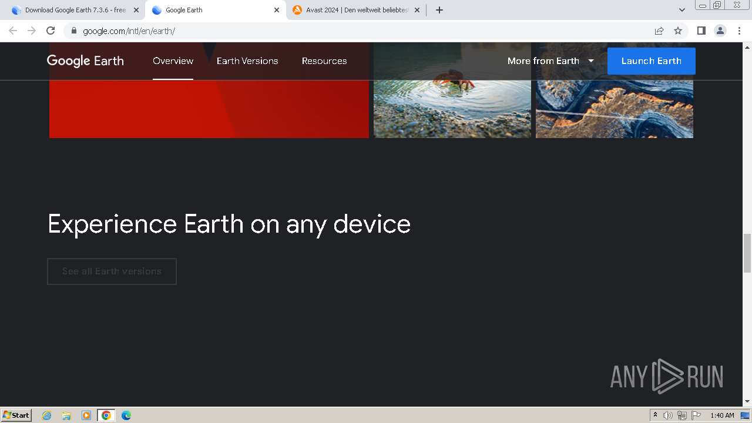Switch to the Avast 2024 tab
This screenshot has height=423, width=752.
coord(356,10)
